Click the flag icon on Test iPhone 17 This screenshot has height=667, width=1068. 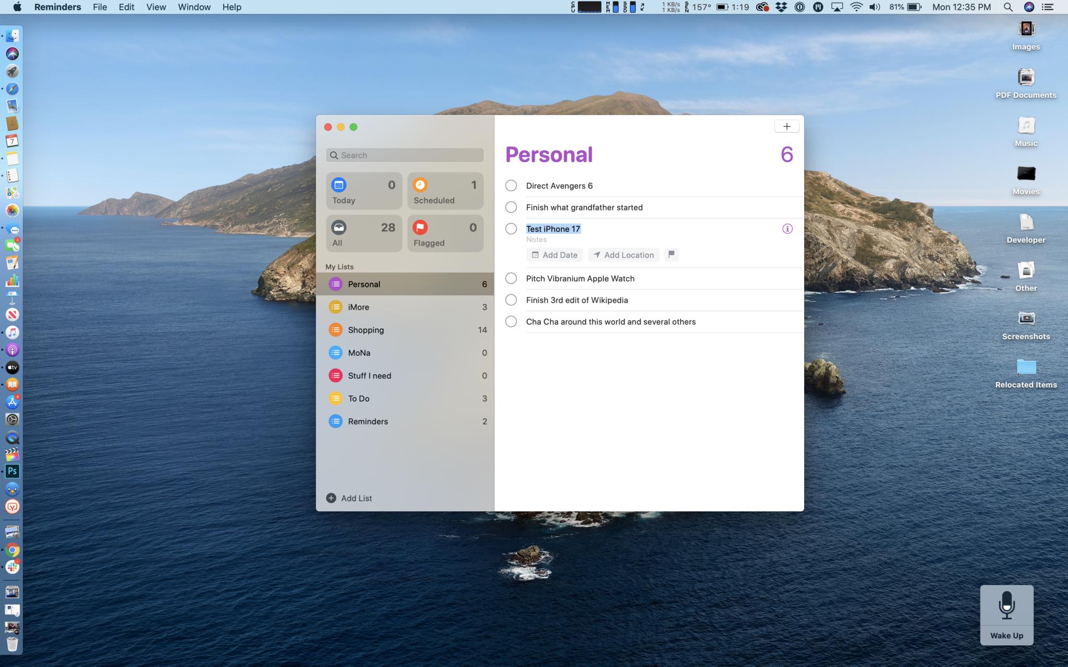tap(671, 255)
